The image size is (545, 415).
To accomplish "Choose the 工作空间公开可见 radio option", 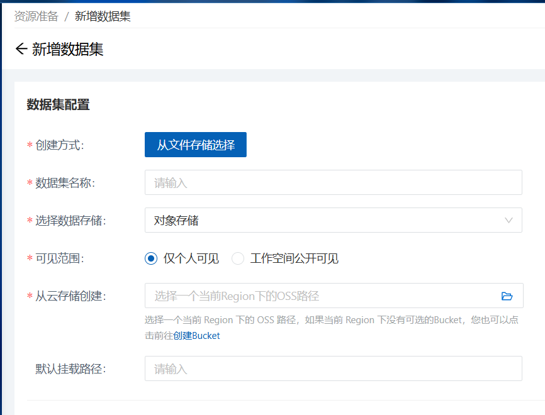I will click(x=238, y=258).
